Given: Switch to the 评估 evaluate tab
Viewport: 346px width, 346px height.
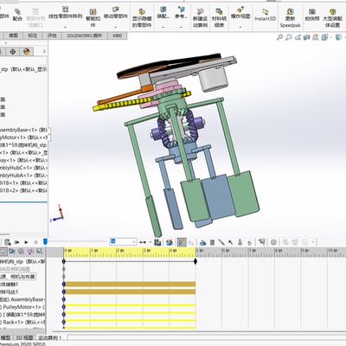Looking at the screenshot, I should (x=52, y=35).
